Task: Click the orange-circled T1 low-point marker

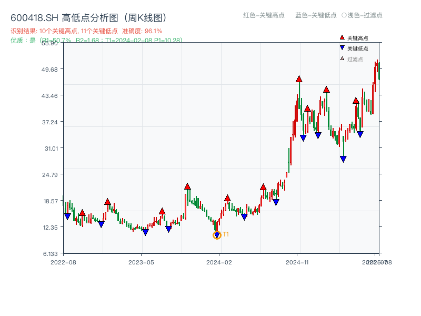Action: pos(217,235)
